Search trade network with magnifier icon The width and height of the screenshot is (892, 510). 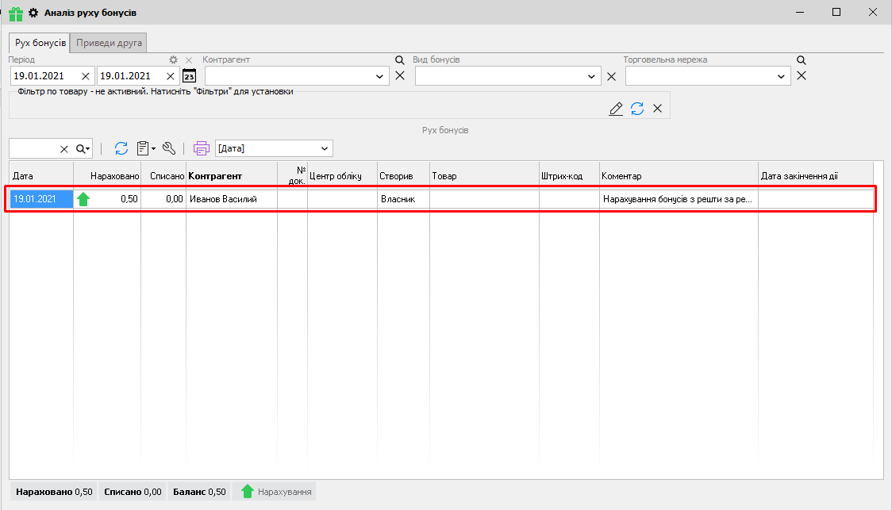click(x=802, y=60)
